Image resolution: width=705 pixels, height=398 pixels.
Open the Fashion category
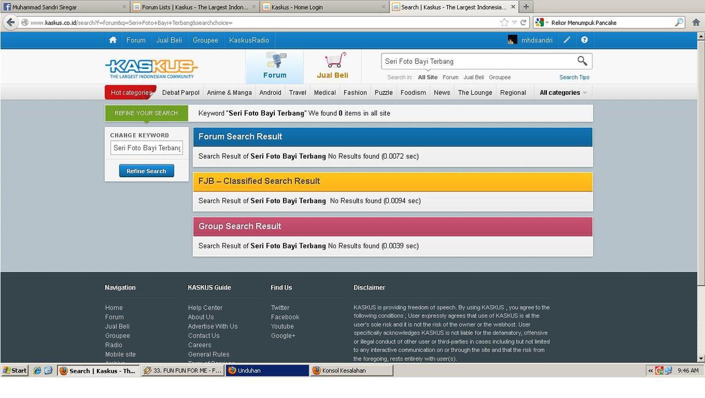[355, 92]
